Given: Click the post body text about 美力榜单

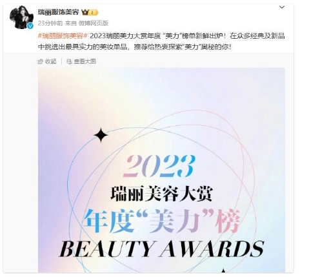Looking at the screenshot, I should 161,41.
